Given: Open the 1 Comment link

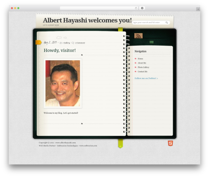Looking at the screenshot, I should coord(80,43).
